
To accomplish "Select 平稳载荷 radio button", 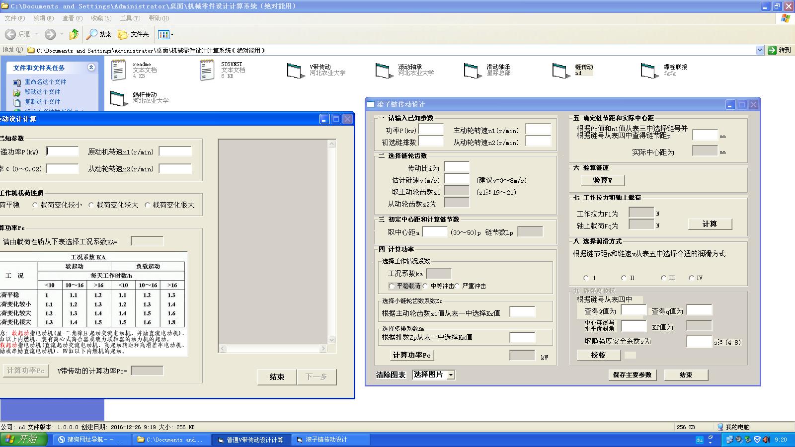I will coord(392,286).
